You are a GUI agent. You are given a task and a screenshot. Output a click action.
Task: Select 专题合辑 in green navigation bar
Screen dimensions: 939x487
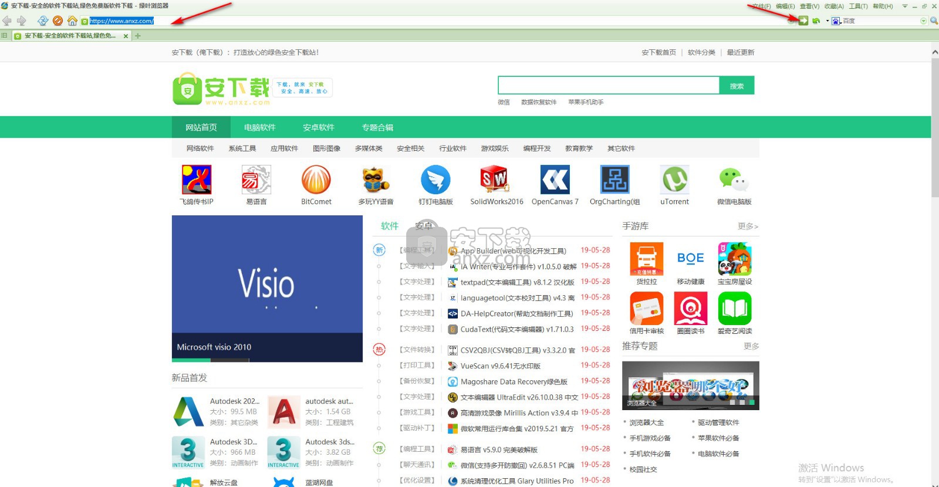pyautogui.click(x=377, y=127)
